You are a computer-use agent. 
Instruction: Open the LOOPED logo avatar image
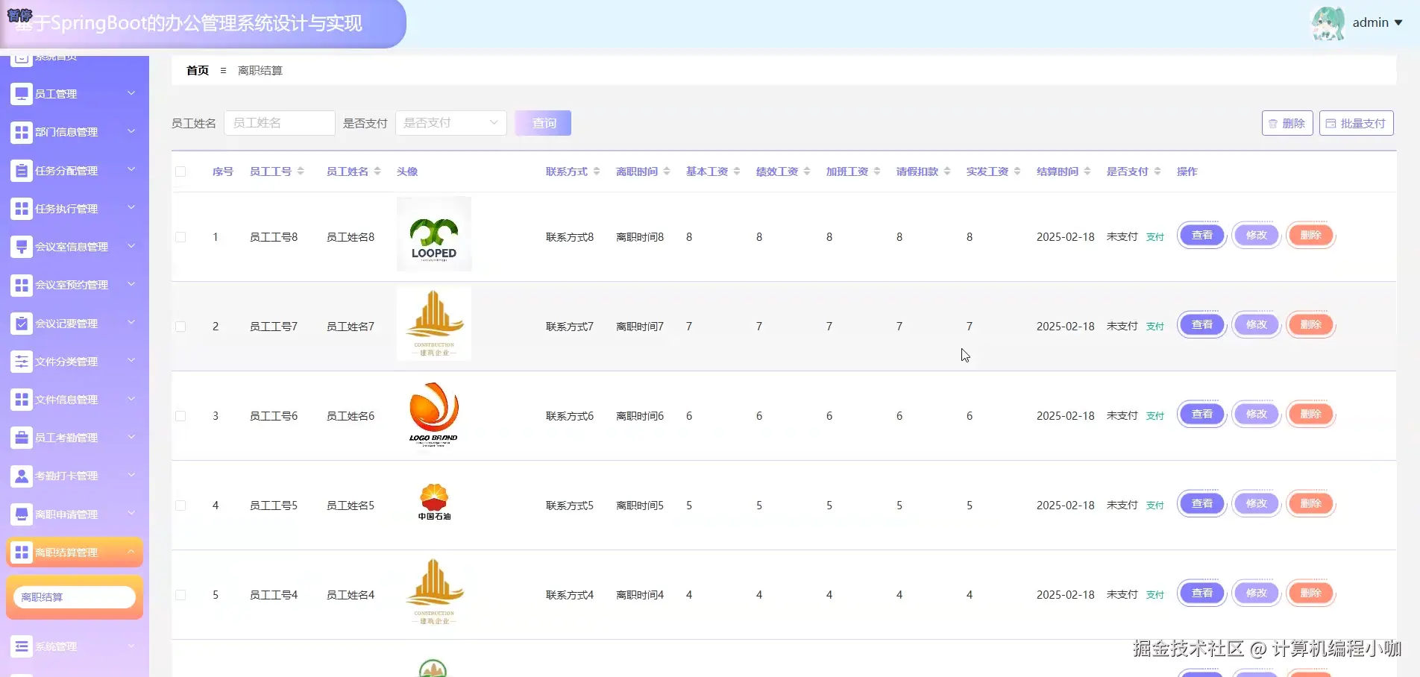pos(434,234)
